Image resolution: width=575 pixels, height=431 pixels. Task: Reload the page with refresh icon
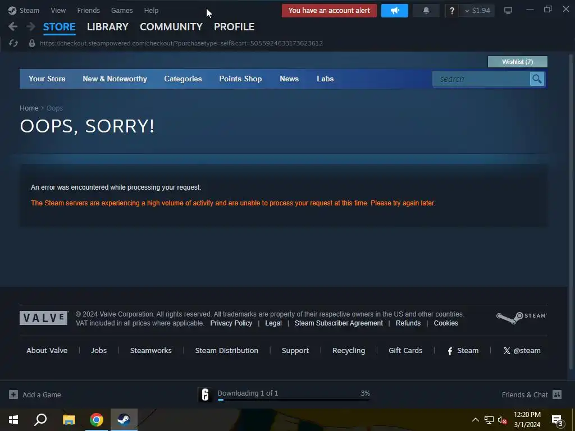coord(13,43)
